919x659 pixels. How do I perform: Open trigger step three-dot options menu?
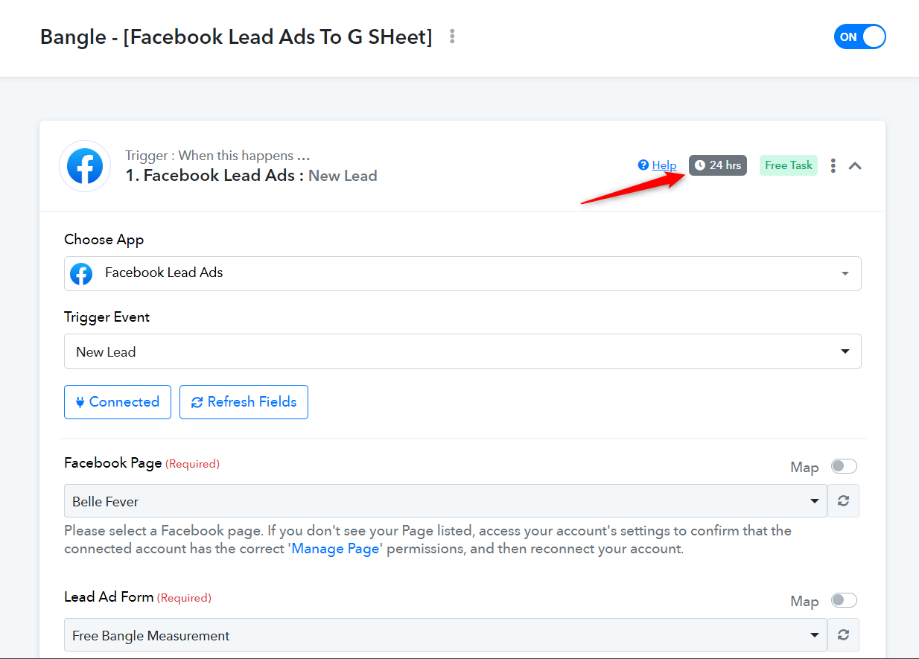(x=833, y=165)
